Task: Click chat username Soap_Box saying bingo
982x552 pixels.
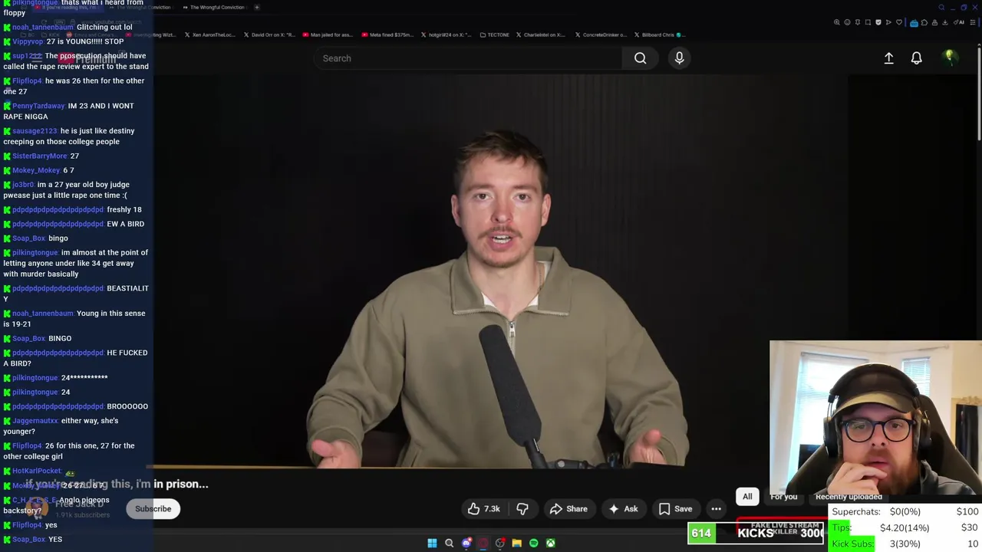Action: pos(28,238)
